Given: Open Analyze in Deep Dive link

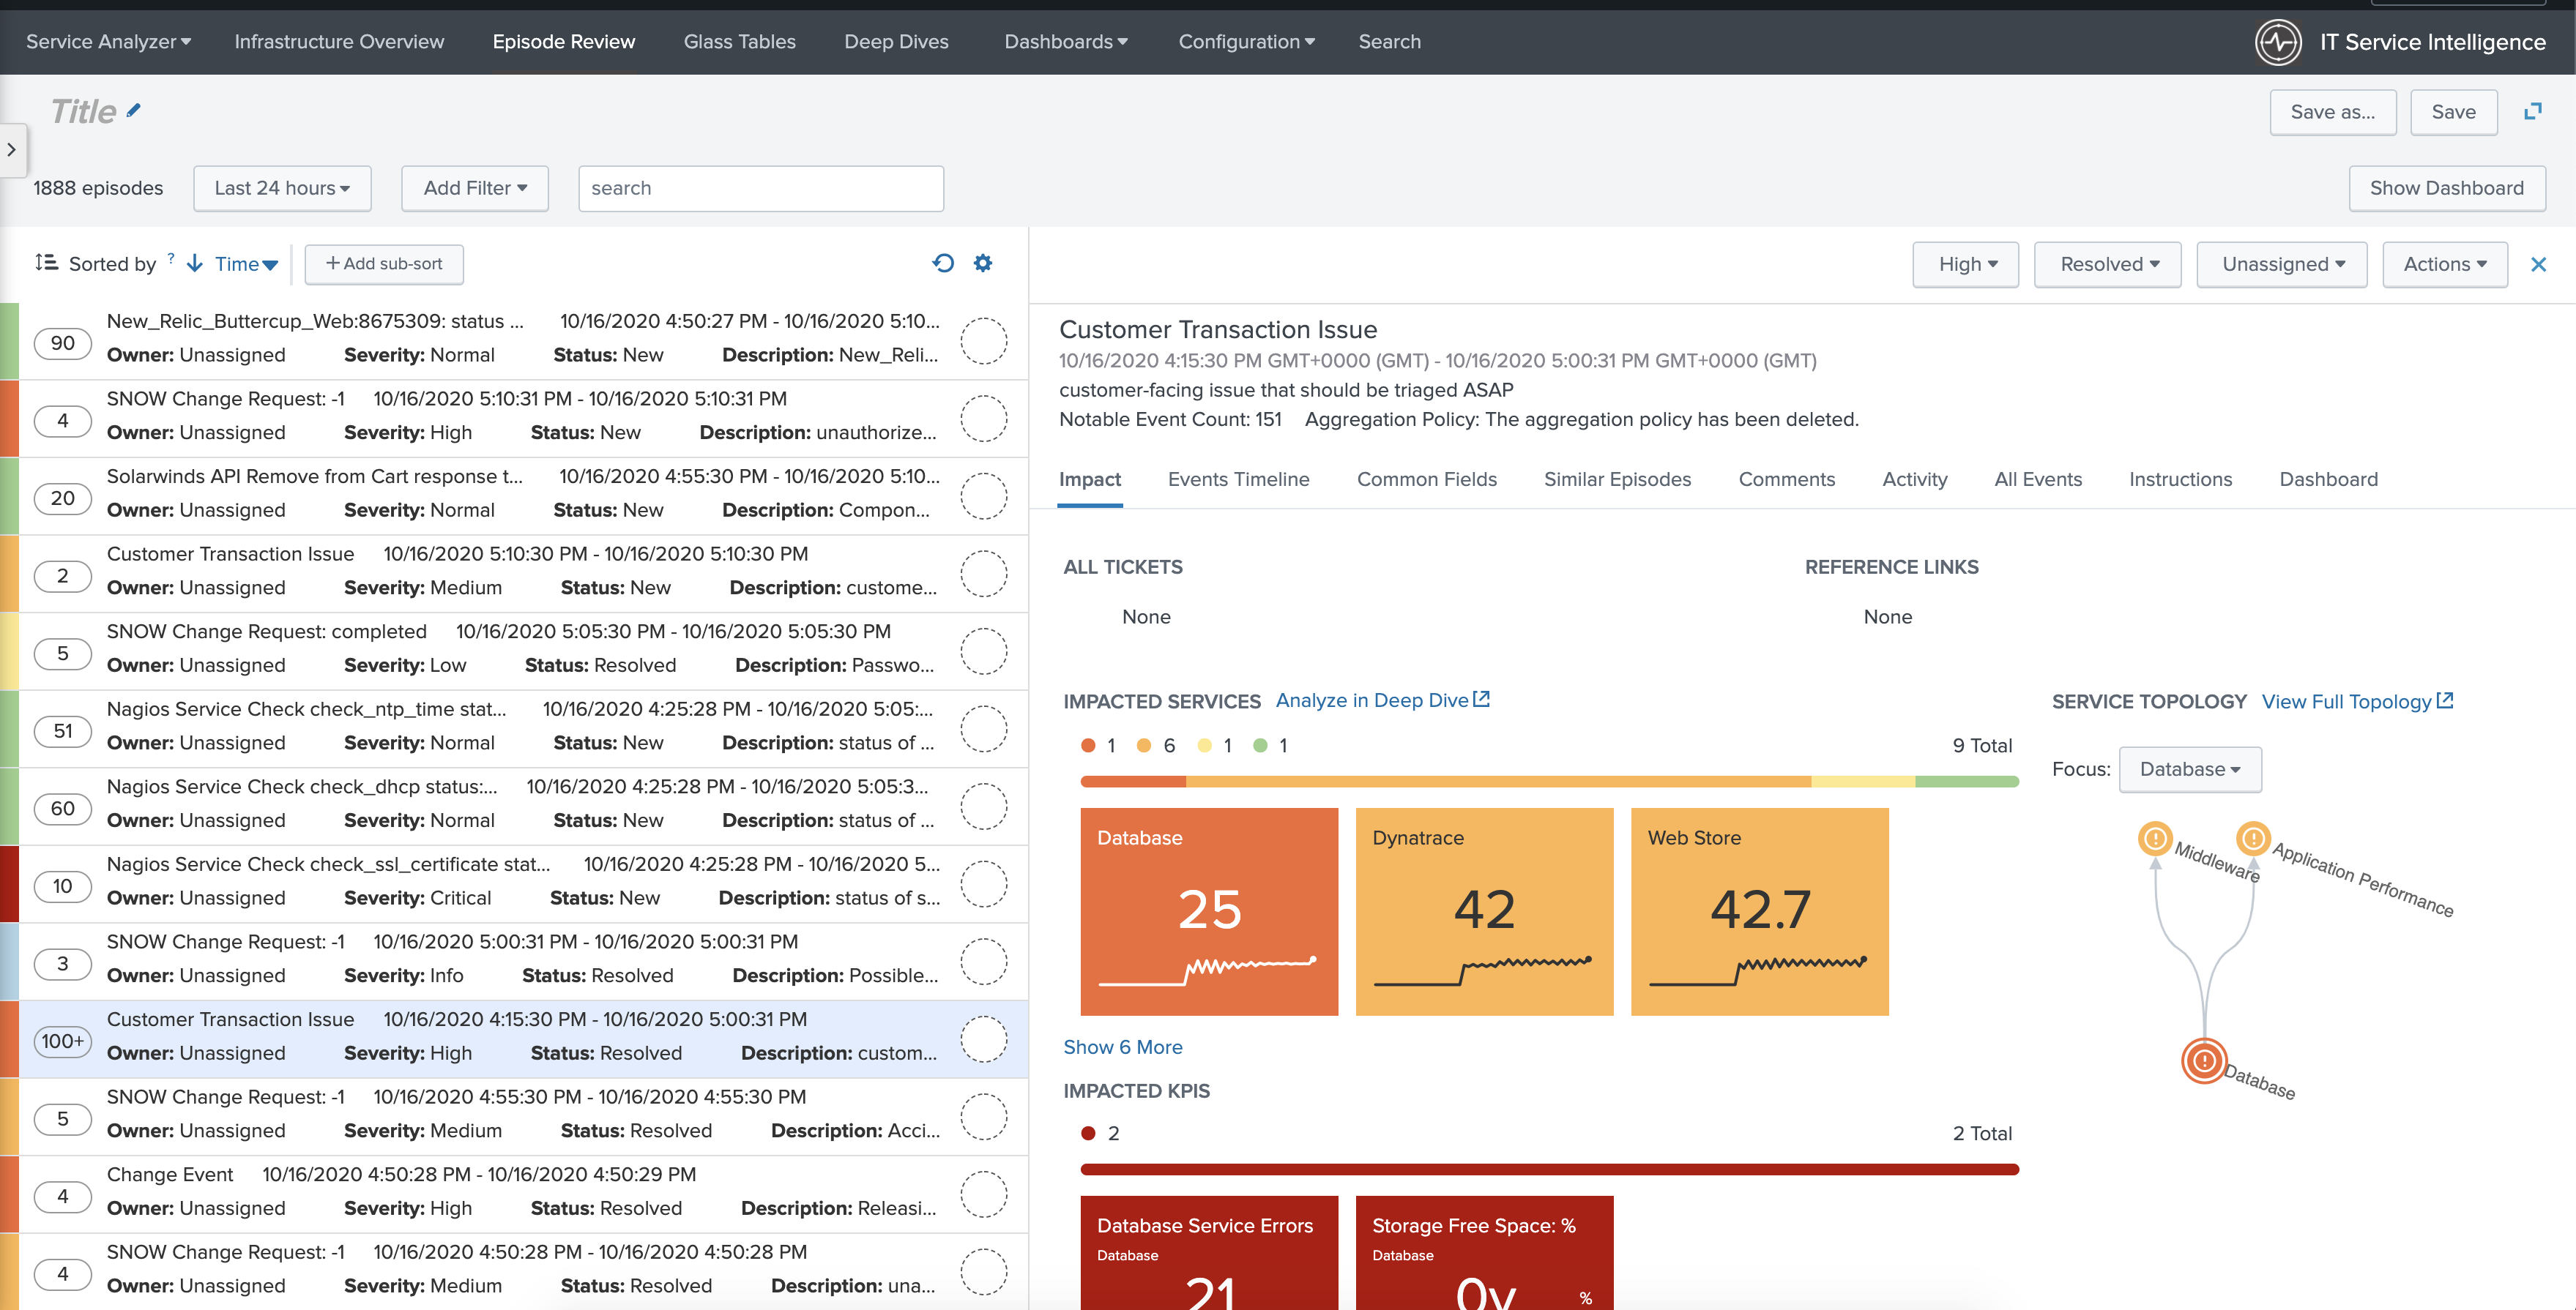Looking at the screenshot, I should [1382, 700].
